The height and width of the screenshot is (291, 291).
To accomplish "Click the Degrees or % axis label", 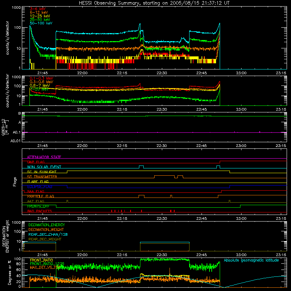I will tap(9, 272).
